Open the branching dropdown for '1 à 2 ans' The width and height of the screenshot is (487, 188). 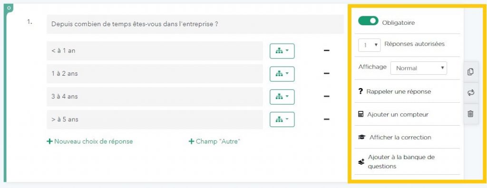[282, 74]
